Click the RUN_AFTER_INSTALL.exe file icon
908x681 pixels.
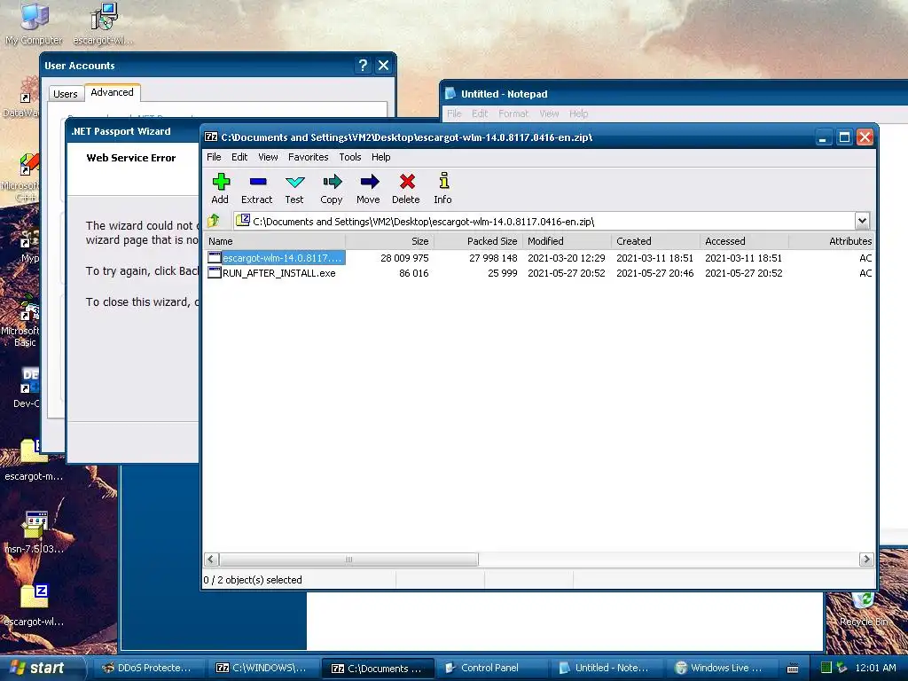(215, 273)
